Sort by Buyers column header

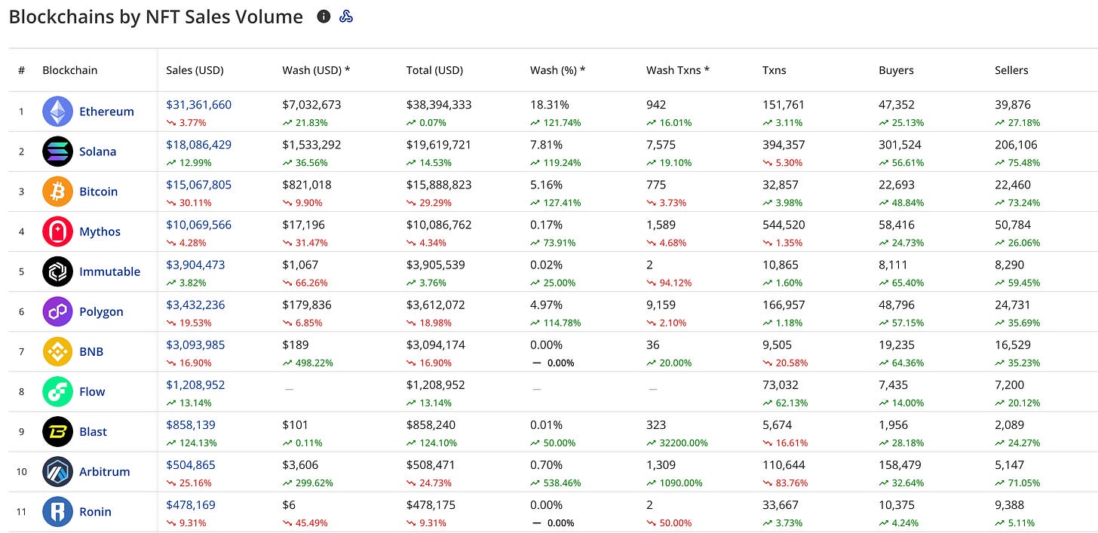[x=896, y=70]
